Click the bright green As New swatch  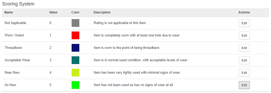(x=75, y=85)
